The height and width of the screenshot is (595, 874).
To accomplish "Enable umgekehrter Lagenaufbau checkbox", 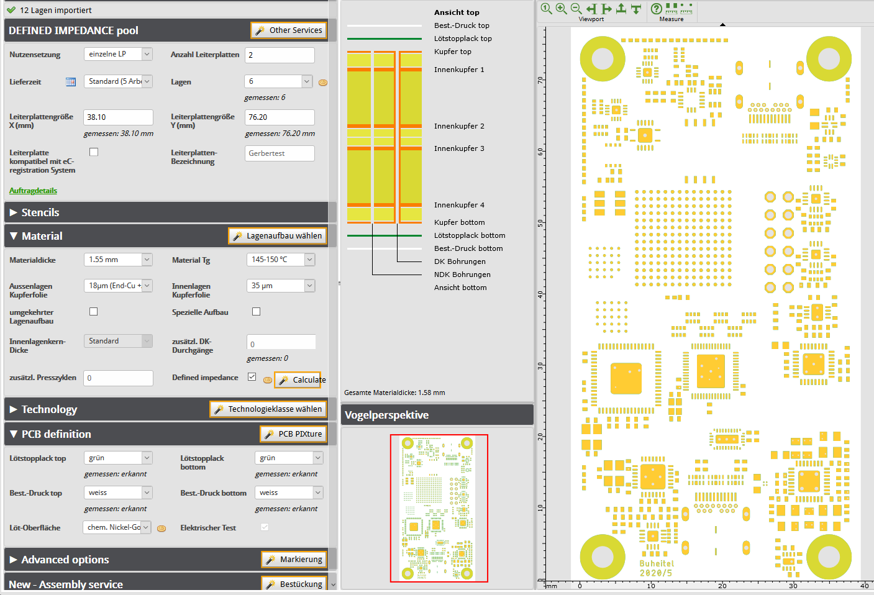I will pyautogui.click(x=94, y=312).
